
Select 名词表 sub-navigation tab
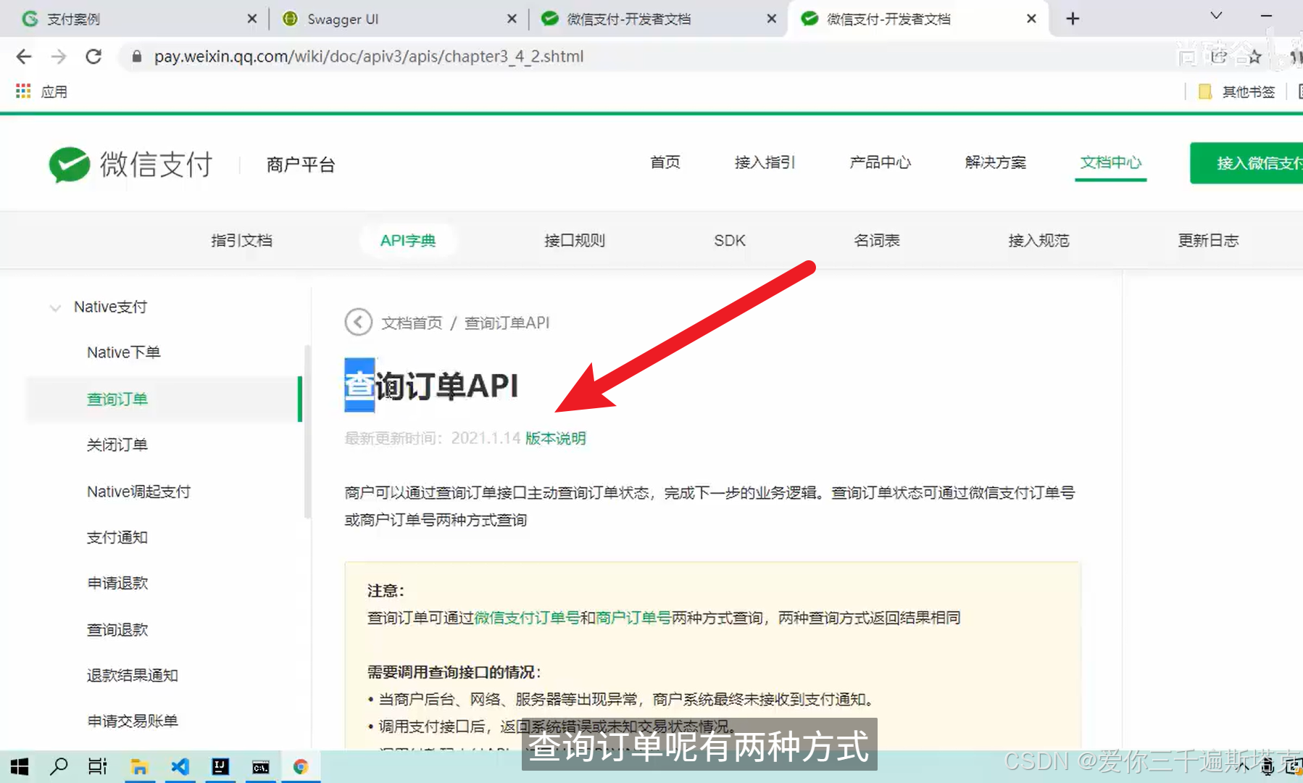click(877, 241)
